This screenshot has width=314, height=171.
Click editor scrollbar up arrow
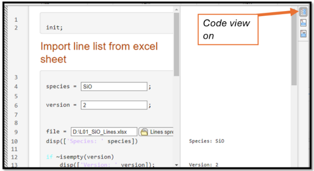tap(176, 10)
